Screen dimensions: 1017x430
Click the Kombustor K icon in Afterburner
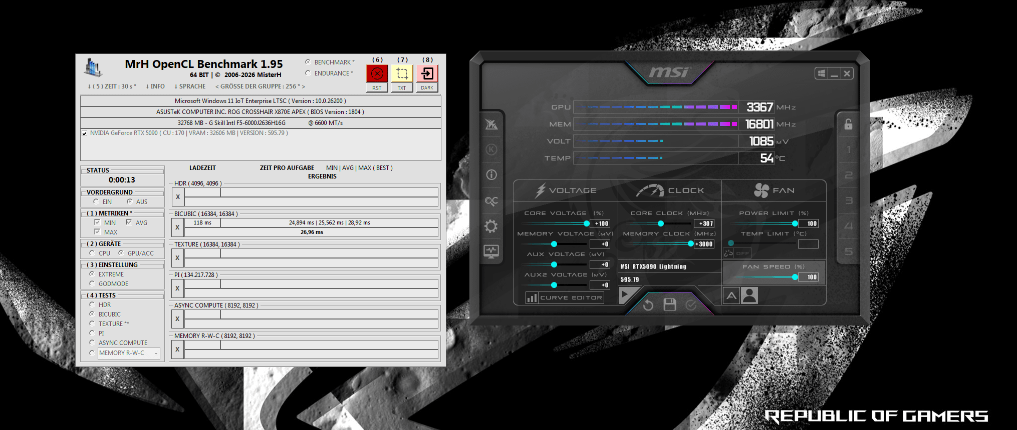pos(491,149)
